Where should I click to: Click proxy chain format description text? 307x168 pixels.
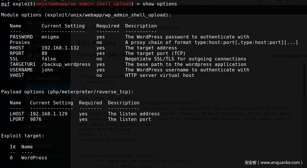(x=211, y=43)
